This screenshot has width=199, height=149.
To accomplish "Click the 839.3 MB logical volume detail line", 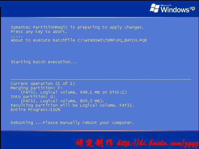I will click(62, 101).
